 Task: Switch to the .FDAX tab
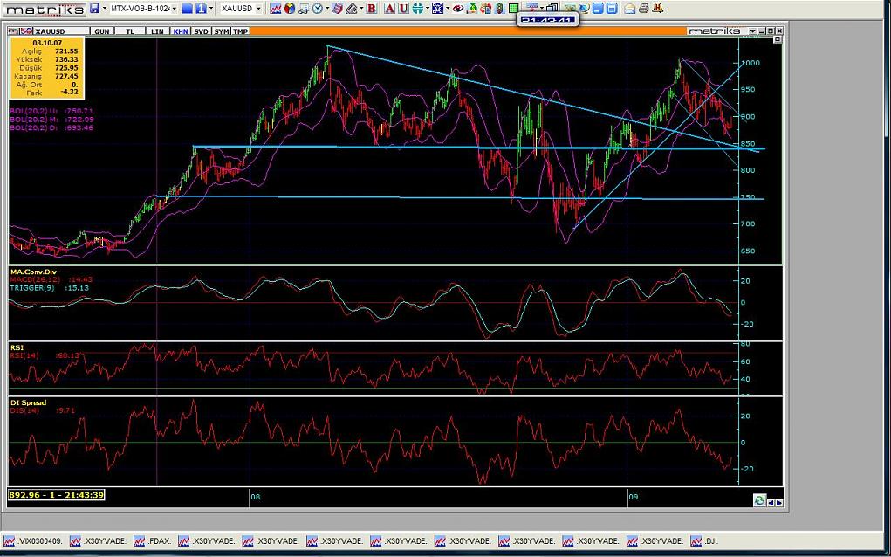158,541
